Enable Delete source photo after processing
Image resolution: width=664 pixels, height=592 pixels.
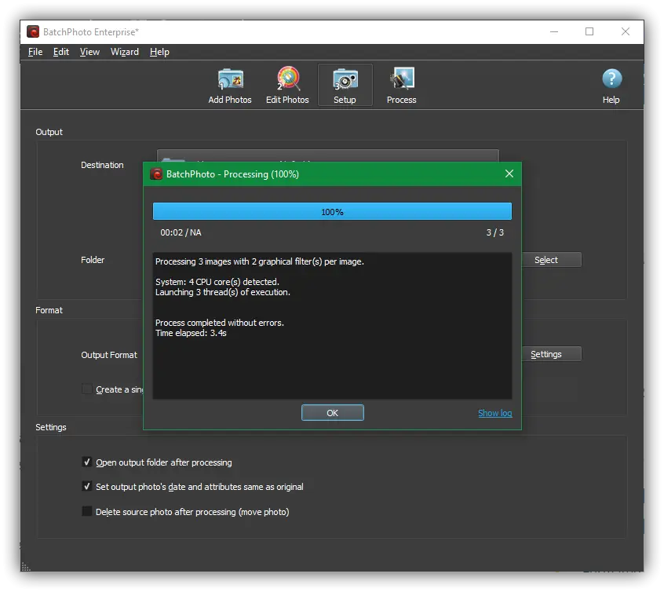(x=87, y=511)
